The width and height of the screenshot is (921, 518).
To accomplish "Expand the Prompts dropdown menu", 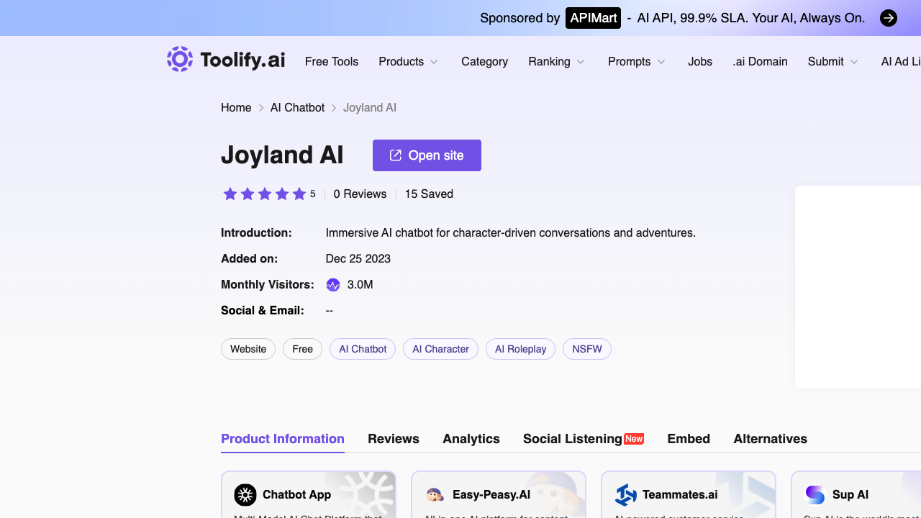I will pyautogui.click(x=636, y=62).
